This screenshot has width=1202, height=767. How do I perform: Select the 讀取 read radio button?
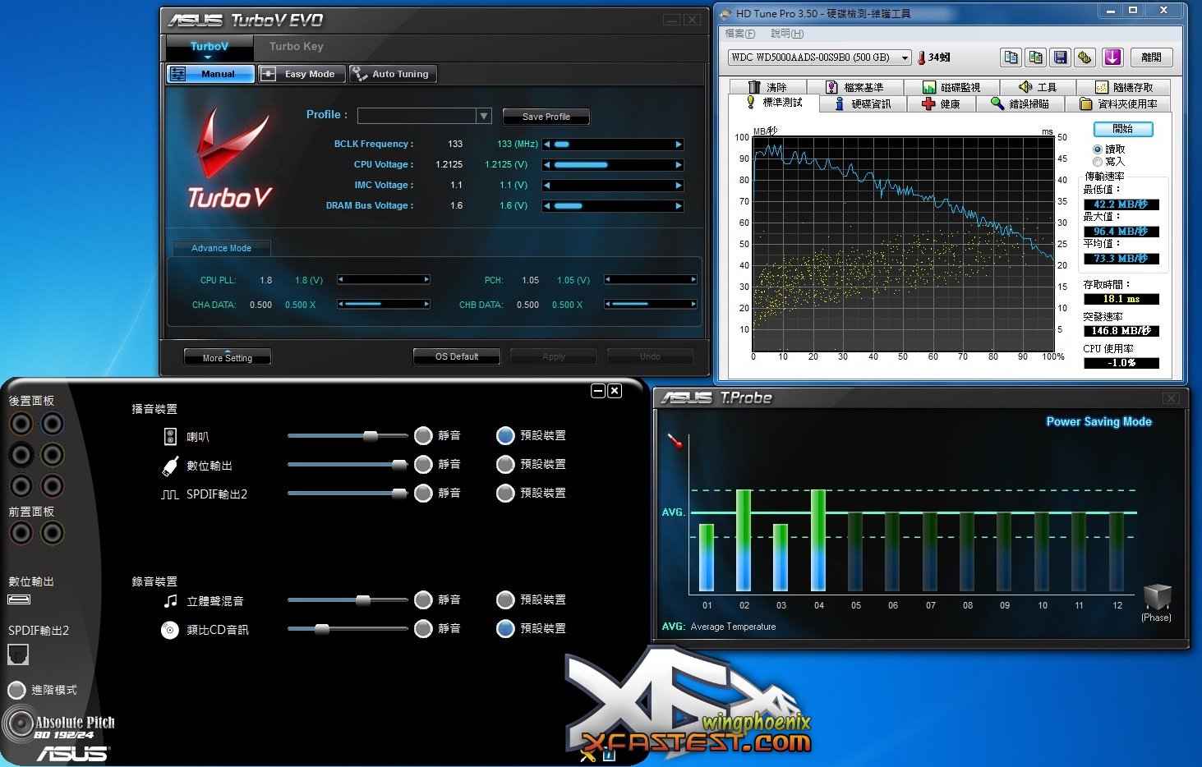pos(1098,149)
